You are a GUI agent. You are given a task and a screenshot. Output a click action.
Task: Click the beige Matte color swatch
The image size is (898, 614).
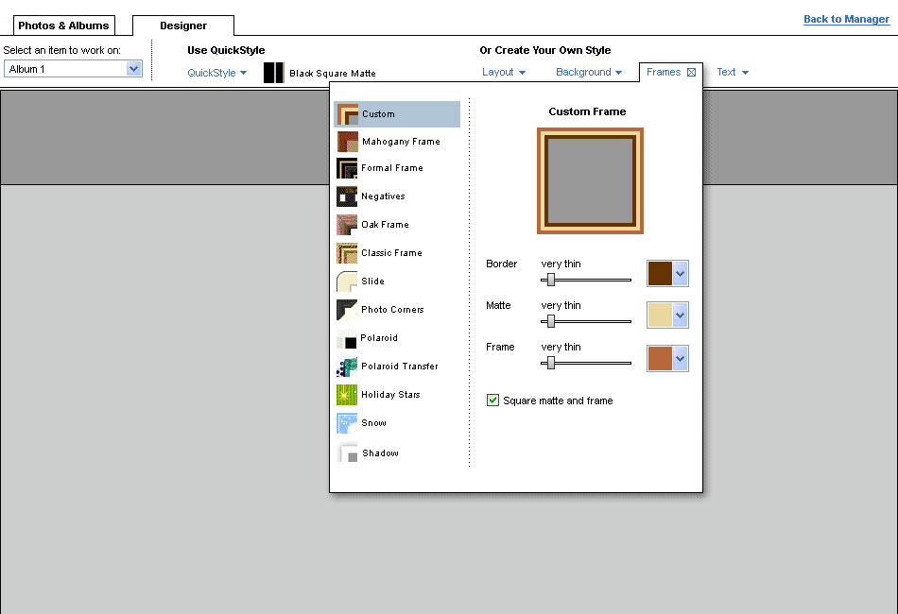click(660, 315)
